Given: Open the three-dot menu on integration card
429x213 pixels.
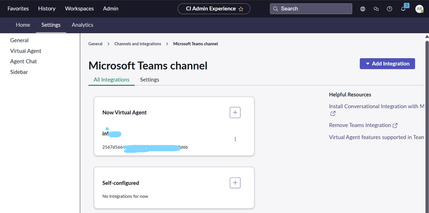Looking at the screenshot, I should point(235,140).
